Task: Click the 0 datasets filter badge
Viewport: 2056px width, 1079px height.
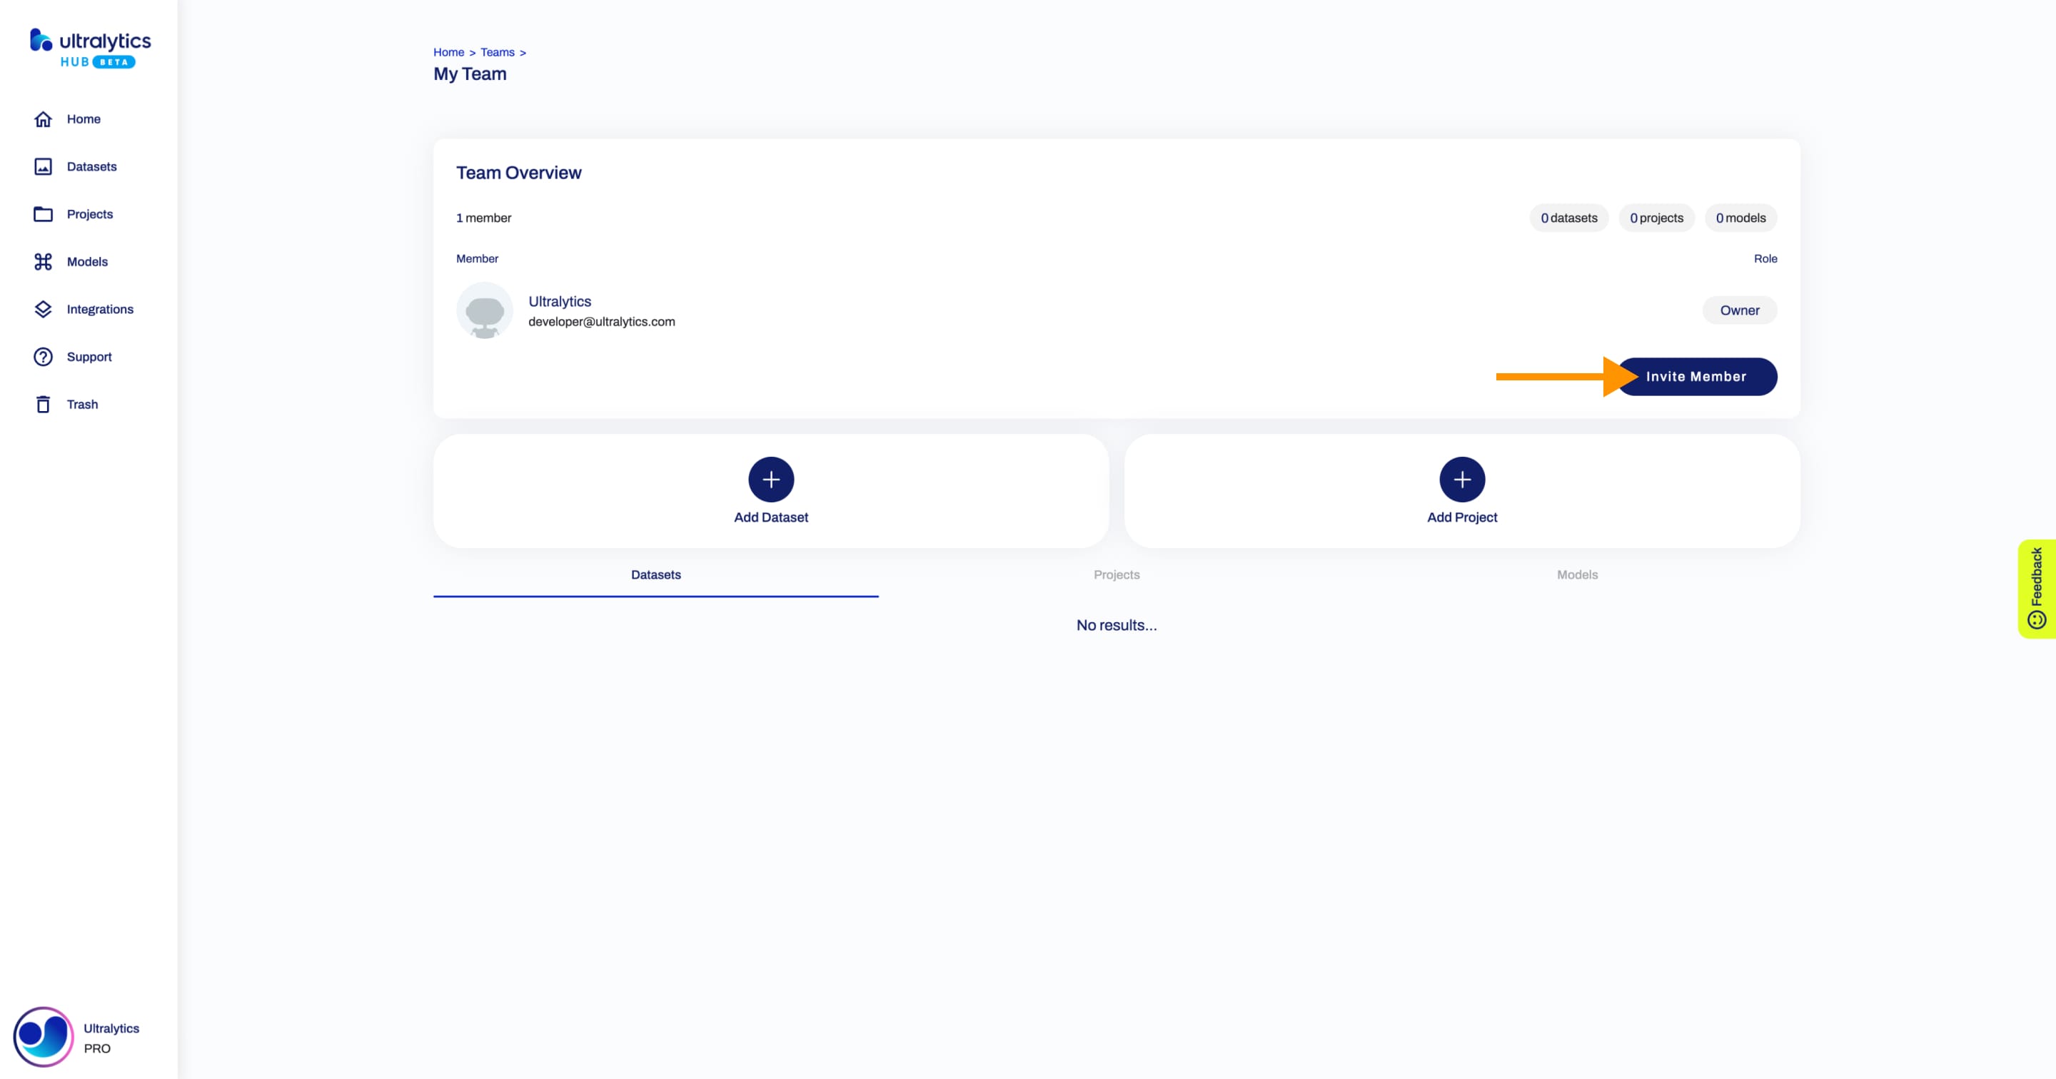Action: coord(1569,218)
